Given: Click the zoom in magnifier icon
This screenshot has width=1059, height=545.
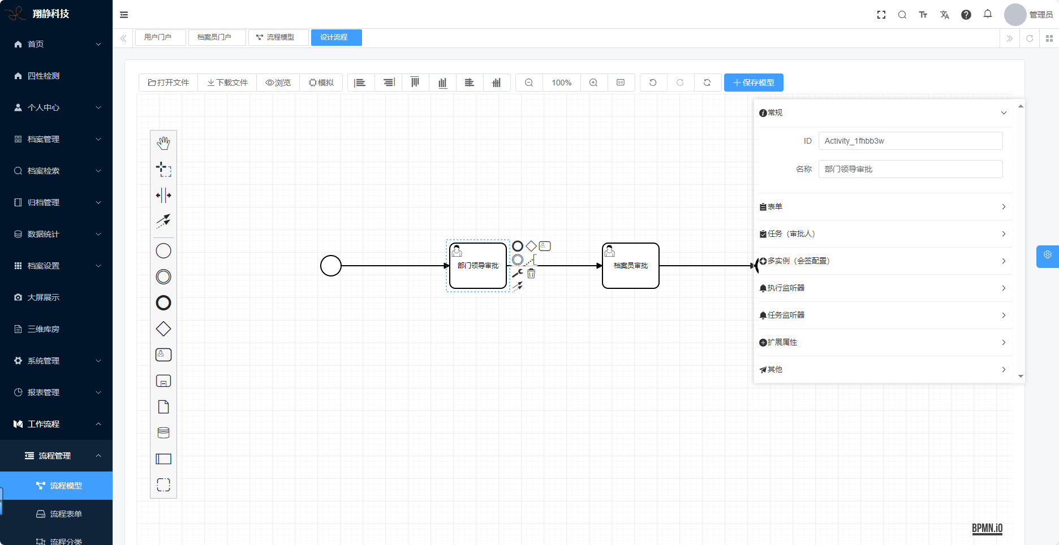Looking at the screenshot, I should pyautogui.click(x=593, y=83).
